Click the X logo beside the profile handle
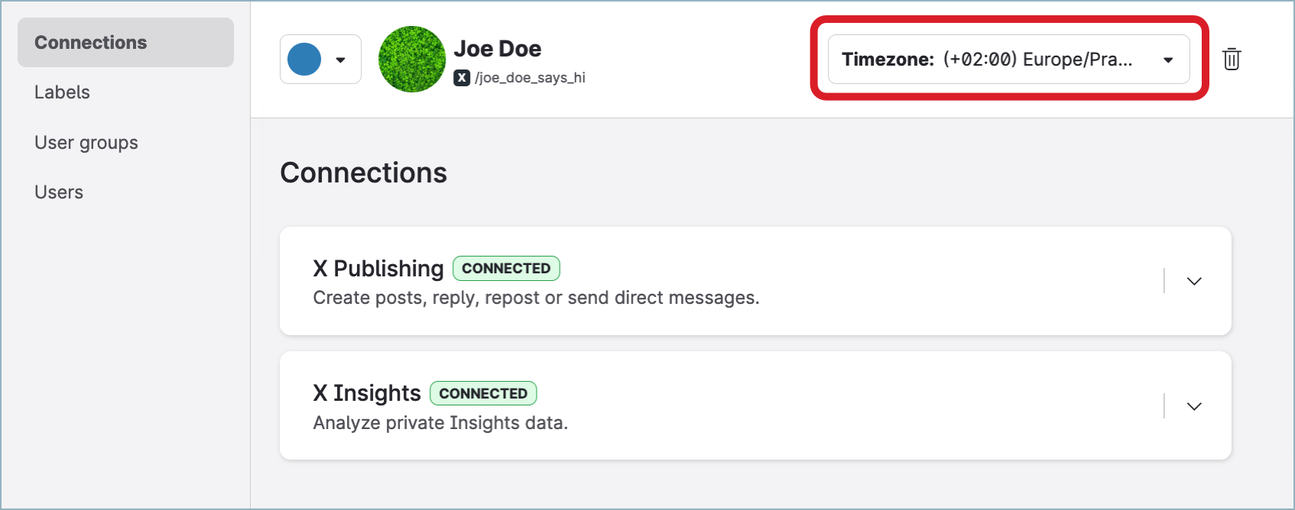The width and height of the screenshot is (1295, 510). click(462, 78)
